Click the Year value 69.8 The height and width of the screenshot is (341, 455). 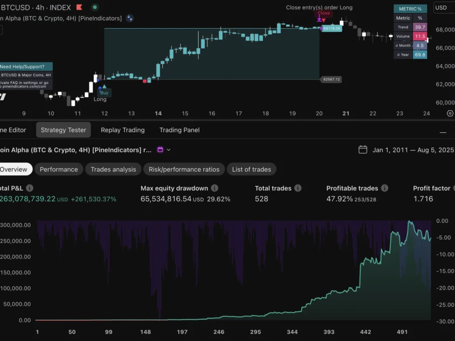tap(420, 55)
